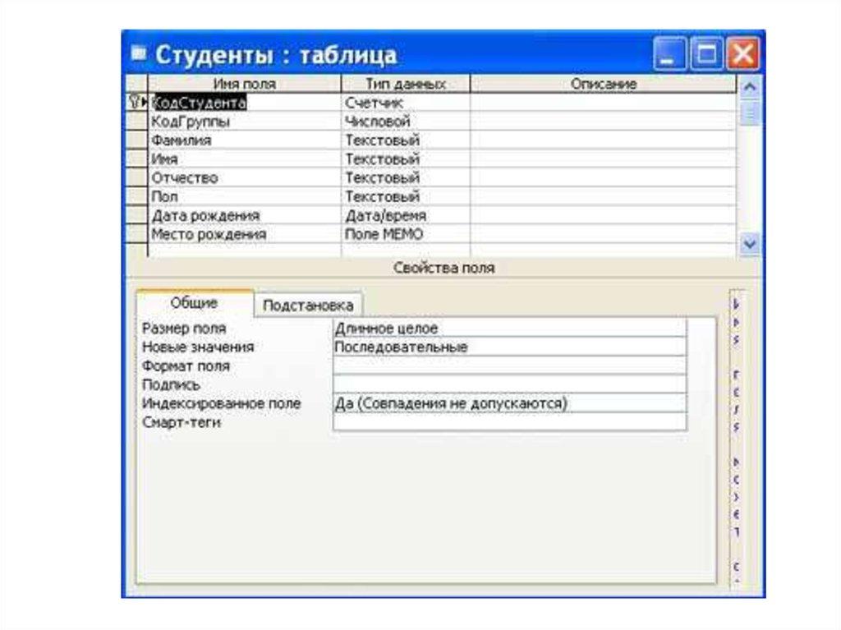Open the data type cell Счетчик

pos(405,103)
